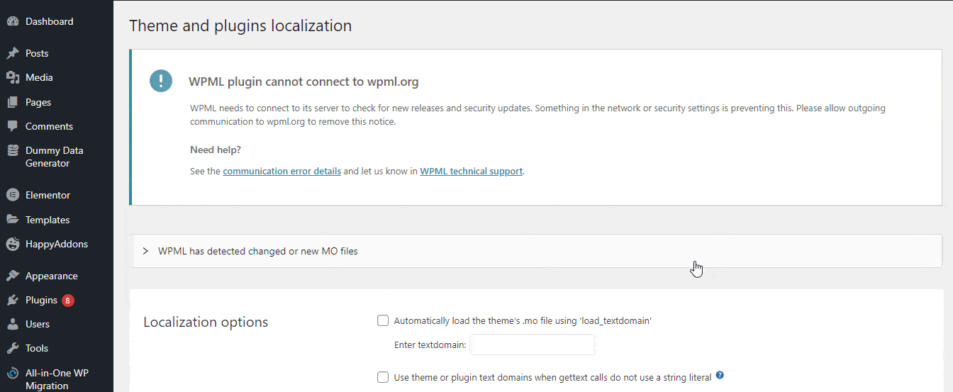Click the Localization options heading
953x392 pixels.
point(206,323)
